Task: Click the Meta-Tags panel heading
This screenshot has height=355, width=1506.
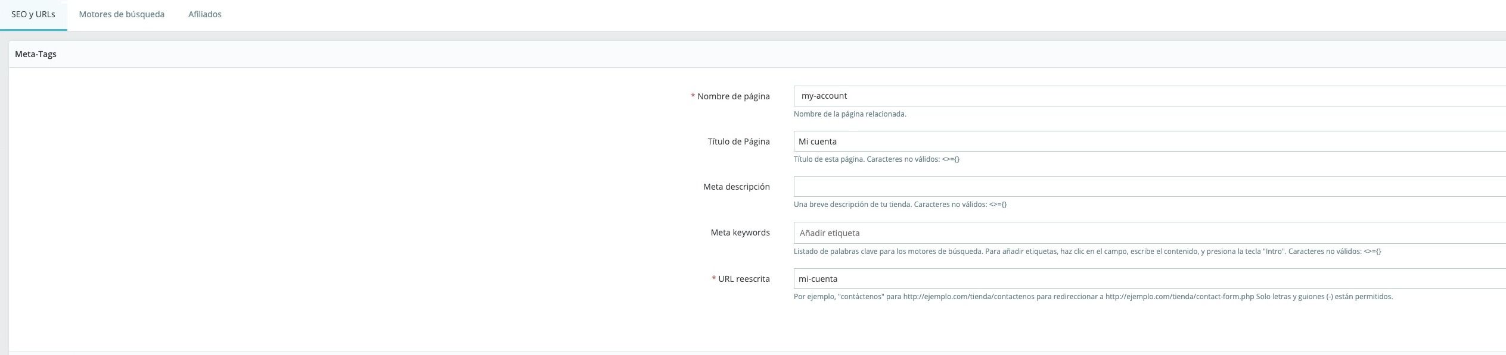Action: pos(36,54)
